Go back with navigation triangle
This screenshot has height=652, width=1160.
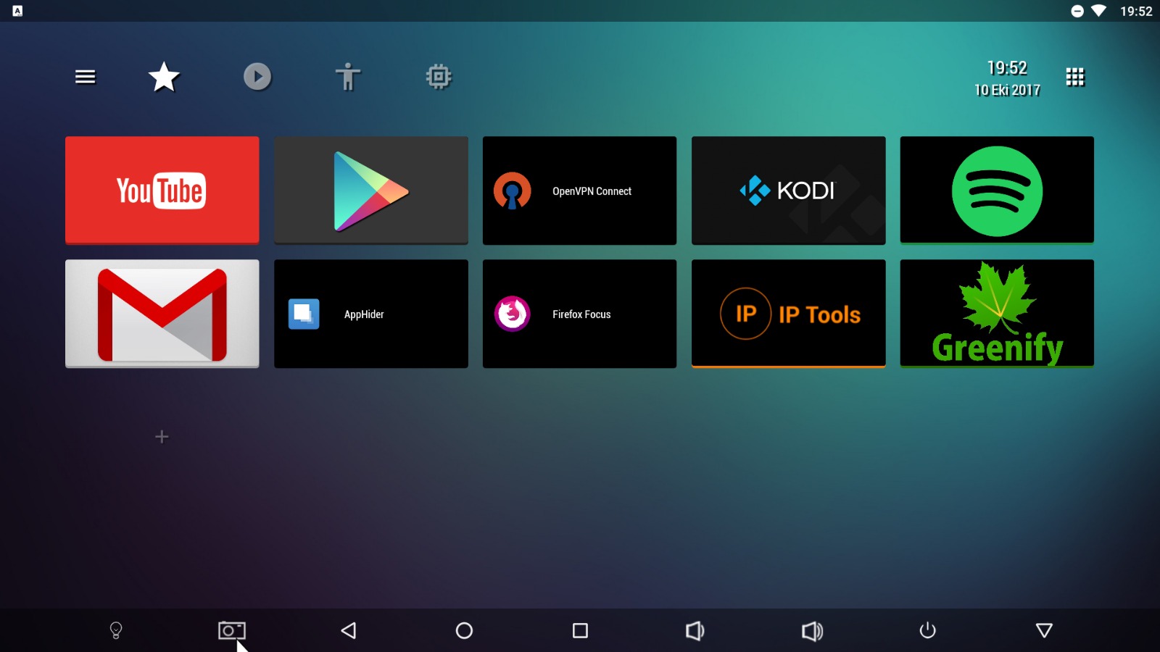click(x=348, y=630)
